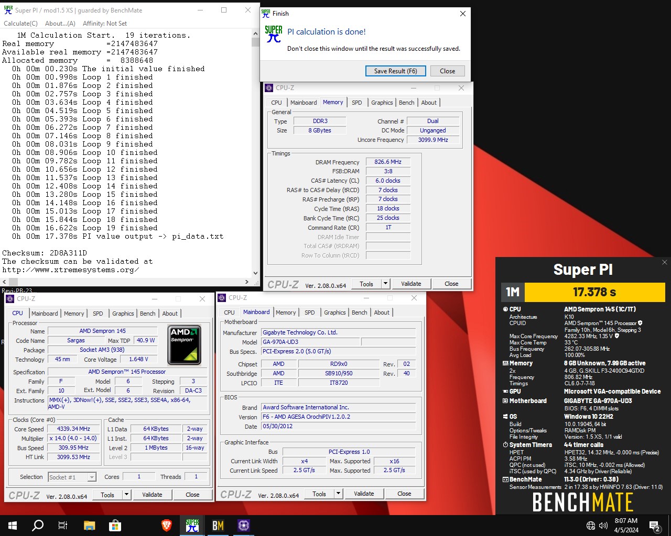Close the BenchMate Super PI overlay
This screenshot has height=536, width=671.
click(665, 262)
